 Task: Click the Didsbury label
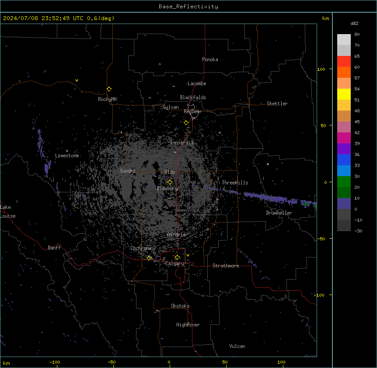pos(168,188)
